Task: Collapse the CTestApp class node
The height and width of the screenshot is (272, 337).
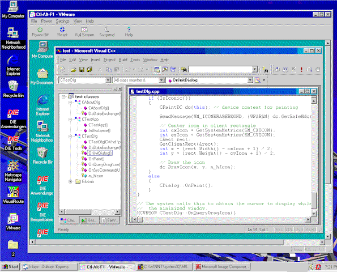Action: (x=70, y=120)
